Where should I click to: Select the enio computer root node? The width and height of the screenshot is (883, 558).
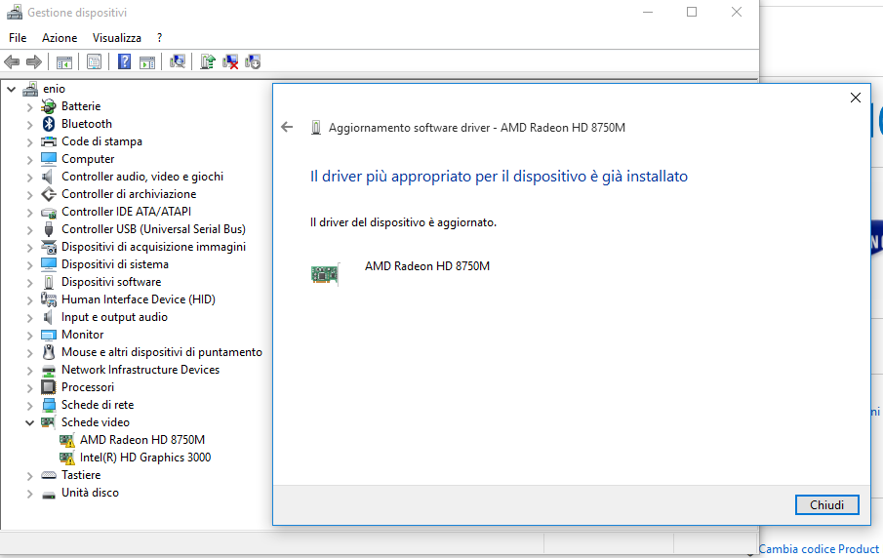54,89
